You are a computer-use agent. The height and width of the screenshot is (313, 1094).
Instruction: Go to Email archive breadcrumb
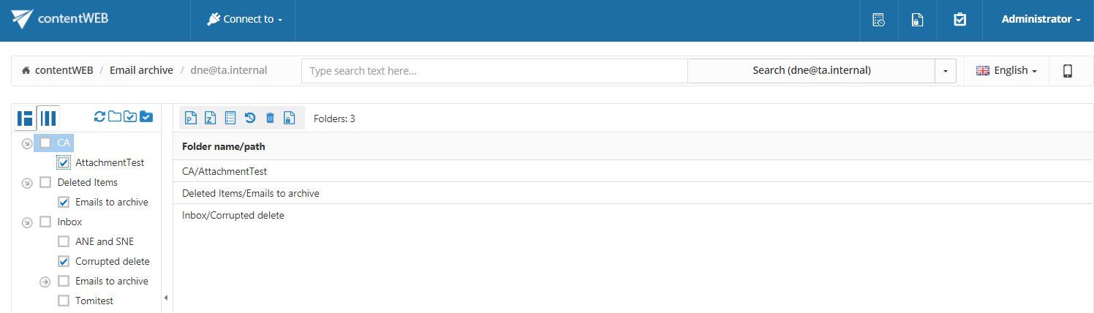[x=141, y=71]
